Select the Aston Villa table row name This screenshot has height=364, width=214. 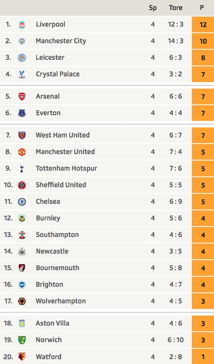[52, 323]
